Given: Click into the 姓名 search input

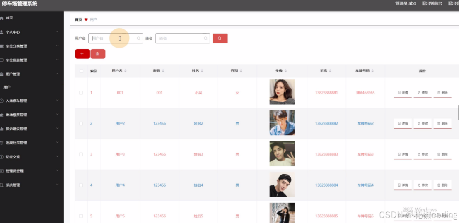Looking at the screenshot, I should pyautogui.click(x=183, y=38).
